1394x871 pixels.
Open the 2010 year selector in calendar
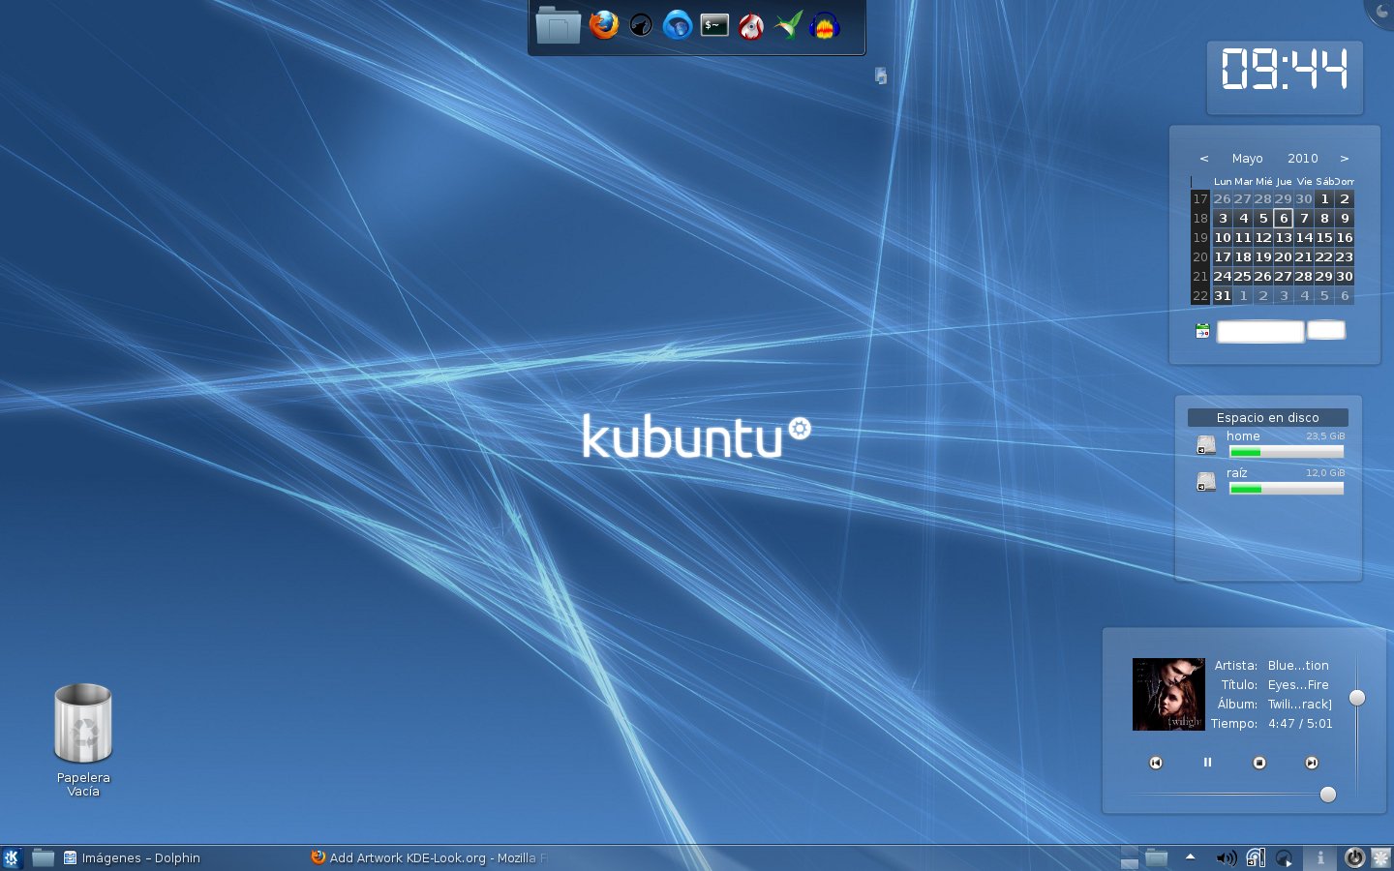pos(1303,158)
